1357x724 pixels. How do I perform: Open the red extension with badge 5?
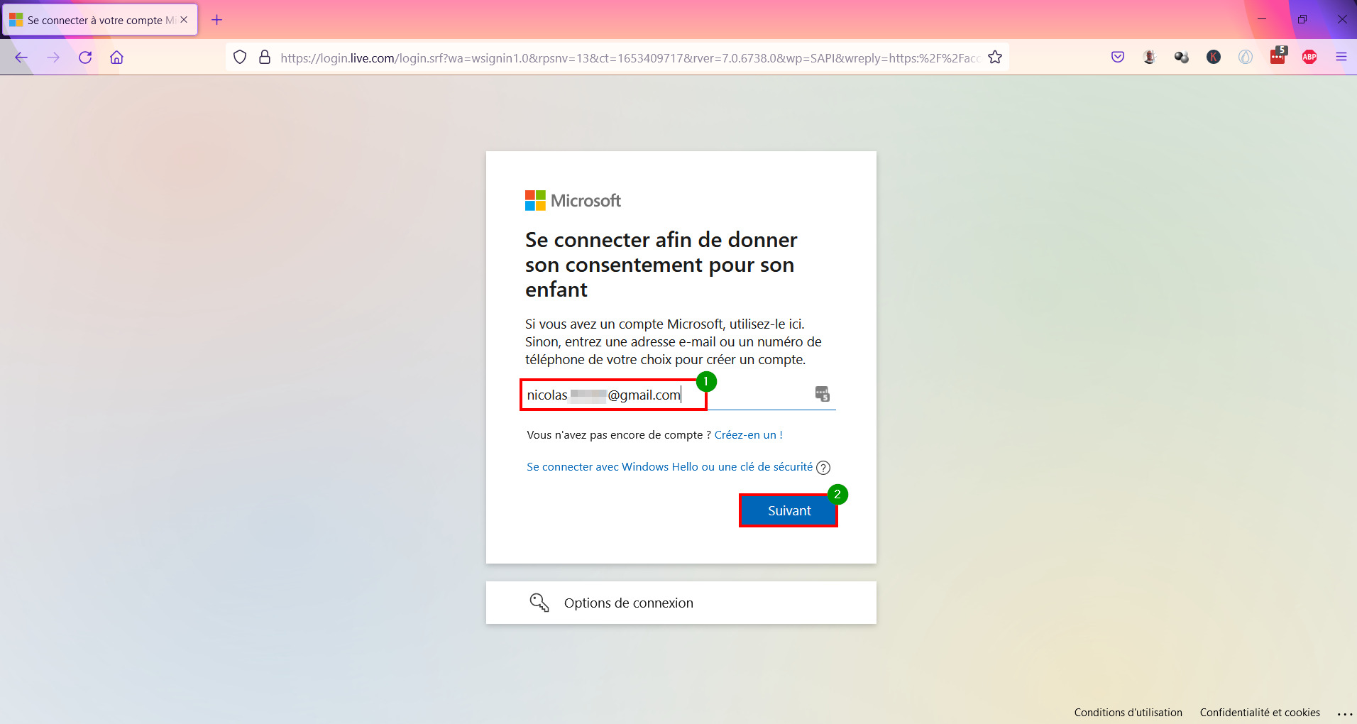pyautogui.click(x=1278, y=56)
